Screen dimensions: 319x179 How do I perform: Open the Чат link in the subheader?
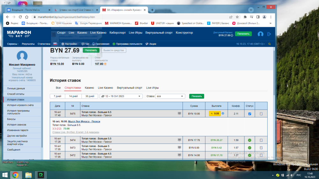(x=85, y=44)
